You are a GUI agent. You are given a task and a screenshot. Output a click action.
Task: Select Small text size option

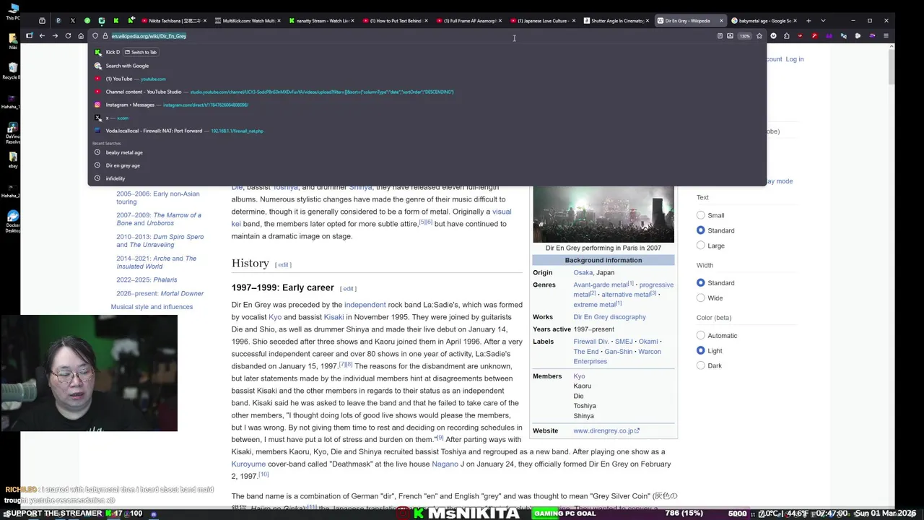(700, 215)
